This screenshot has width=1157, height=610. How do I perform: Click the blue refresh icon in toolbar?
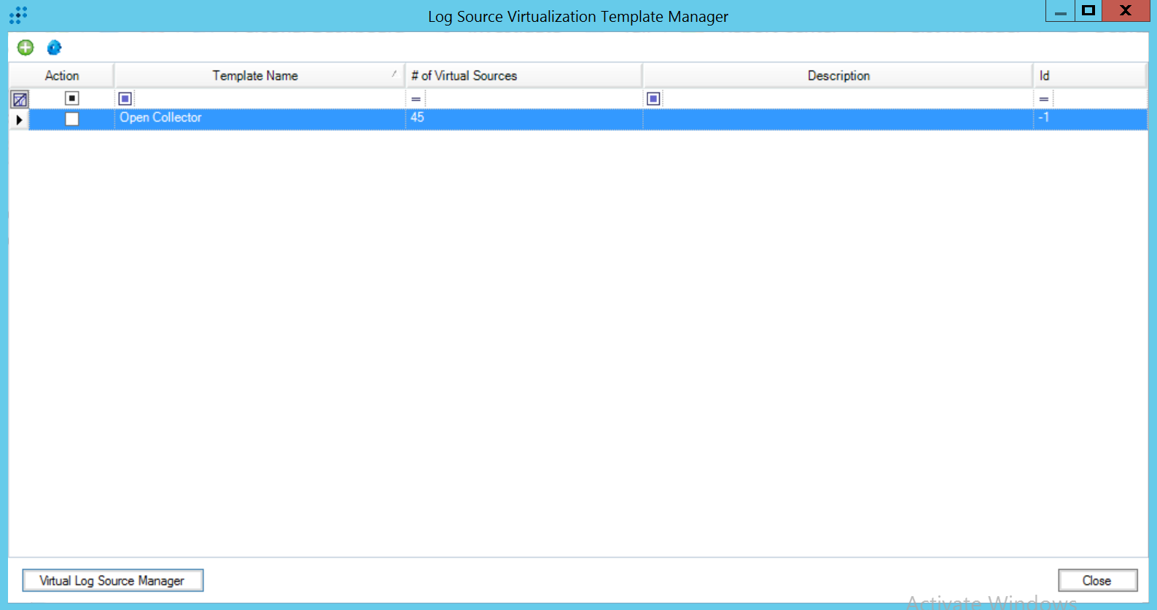click(54, 48)
